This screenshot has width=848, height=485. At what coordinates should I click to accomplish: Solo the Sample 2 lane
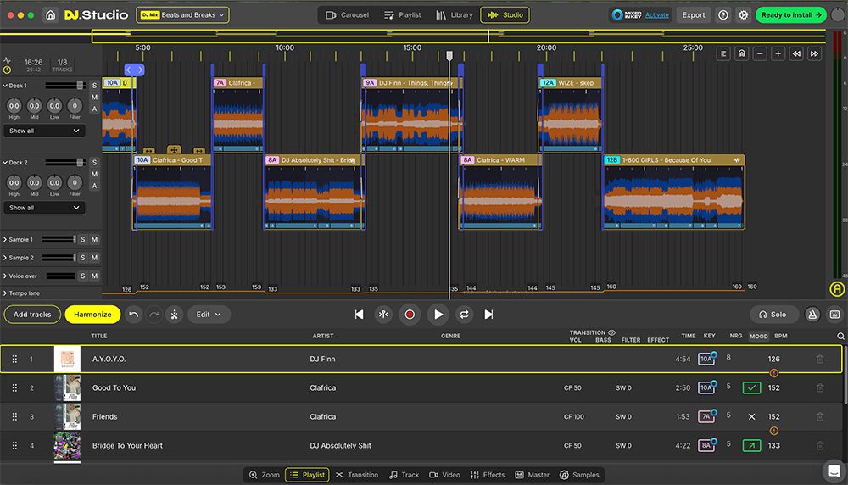tap(83, 258)
